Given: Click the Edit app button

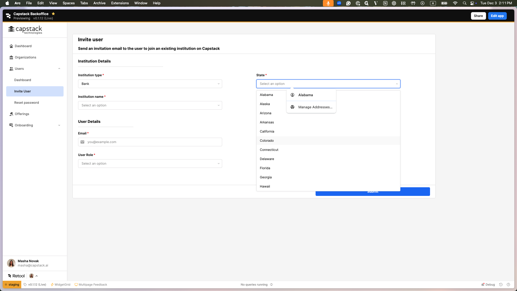Looking at the screenshot, I should [x=497, y=16].
